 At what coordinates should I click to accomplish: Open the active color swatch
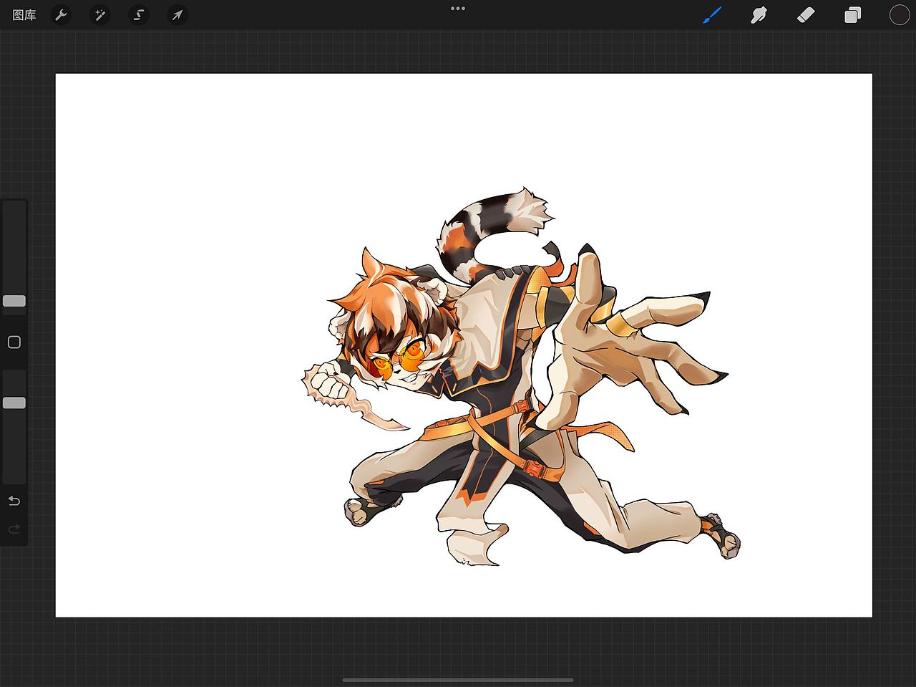pyautogui.click(x=899, y=15)
